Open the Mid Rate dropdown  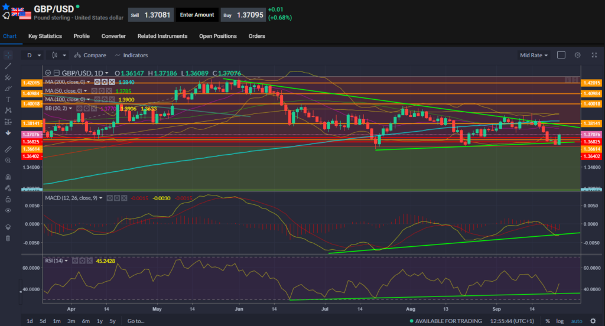coord(534,55)
